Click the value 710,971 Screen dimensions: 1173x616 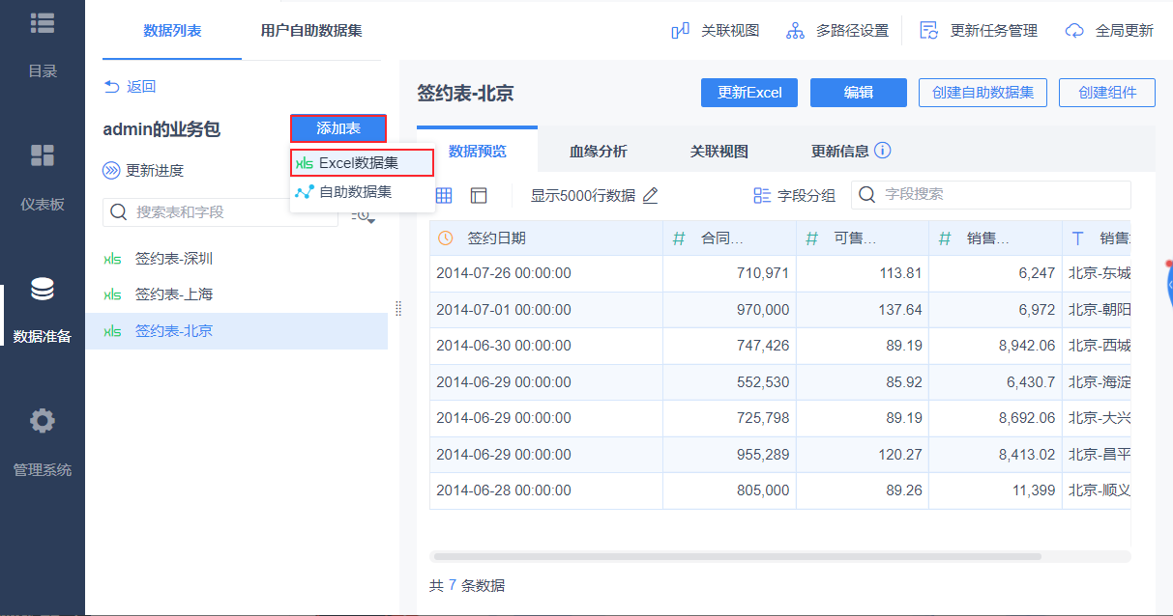(763, 273)
